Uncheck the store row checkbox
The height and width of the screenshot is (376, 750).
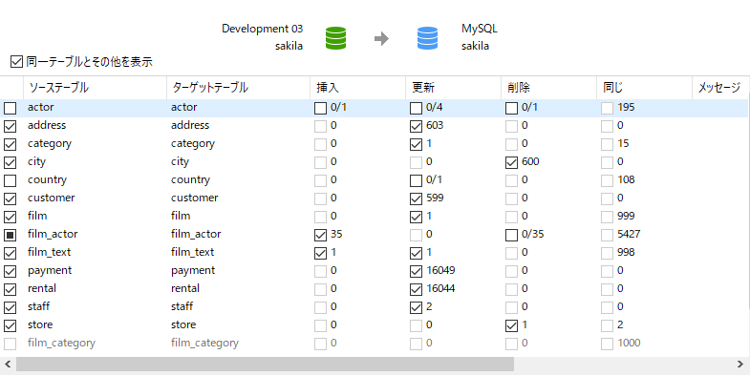tap(11, 325)
